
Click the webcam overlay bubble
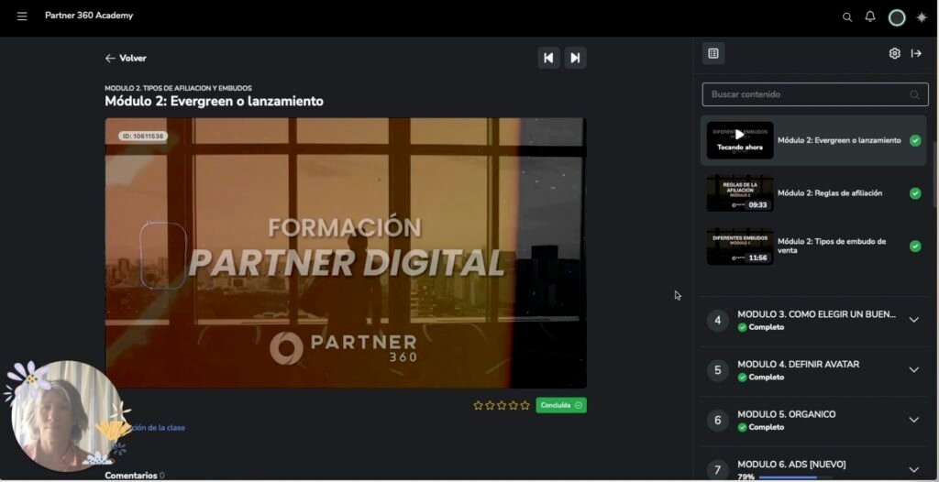click(67, 416)
